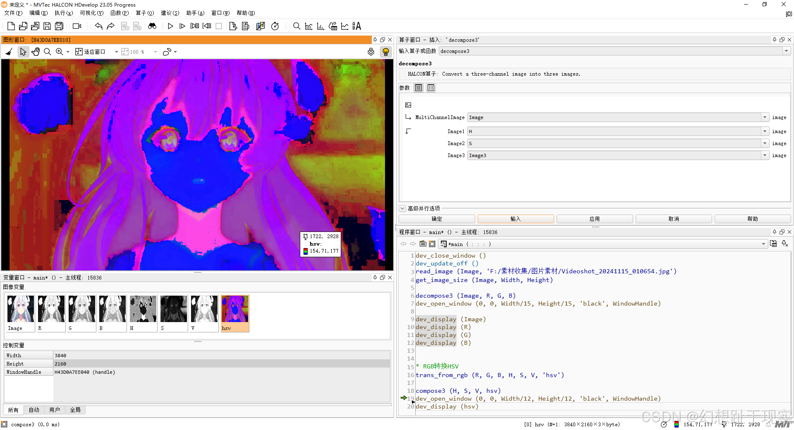Open the Image3 parameter dropdown
794x430 pixels.
(765, 155)
